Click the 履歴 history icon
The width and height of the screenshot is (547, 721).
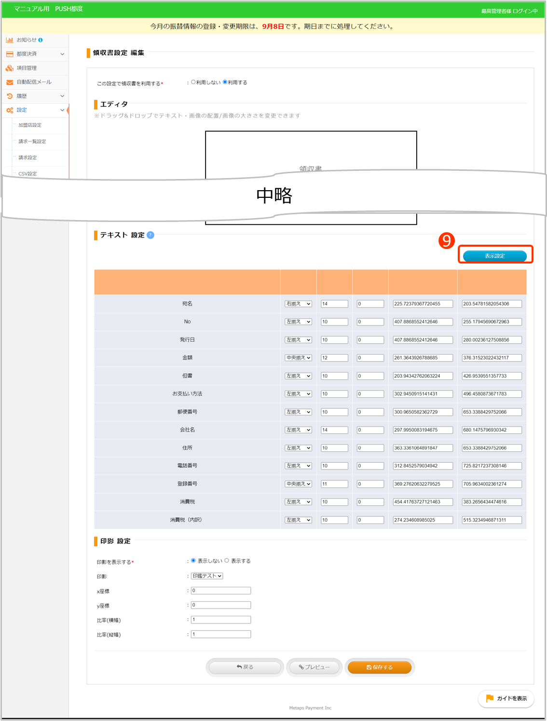coord(10,97)
